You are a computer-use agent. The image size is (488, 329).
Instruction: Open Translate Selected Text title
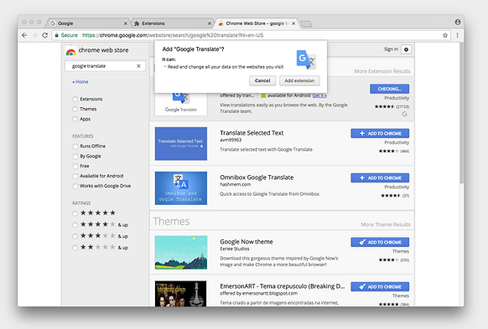coord(252,133)
